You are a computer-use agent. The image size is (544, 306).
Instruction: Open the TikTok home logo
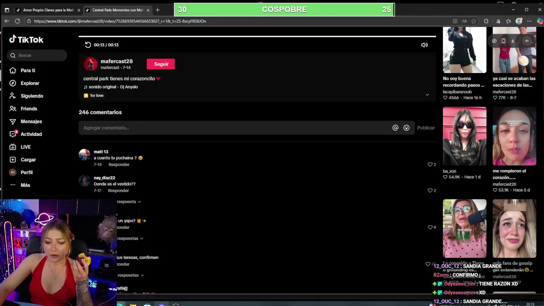point(26,40)
